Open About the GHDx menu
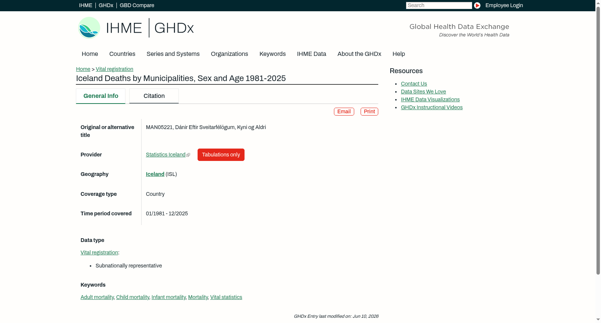This screenshot has width=601, height=323. coord(359,54)
